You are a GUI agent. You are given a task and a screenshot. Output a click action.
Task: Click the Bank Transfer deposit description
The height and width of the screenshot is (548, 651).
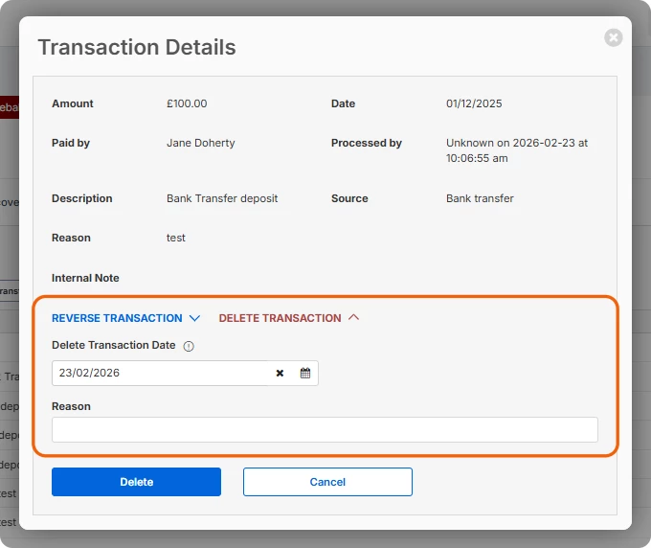[x=222, y=198]
